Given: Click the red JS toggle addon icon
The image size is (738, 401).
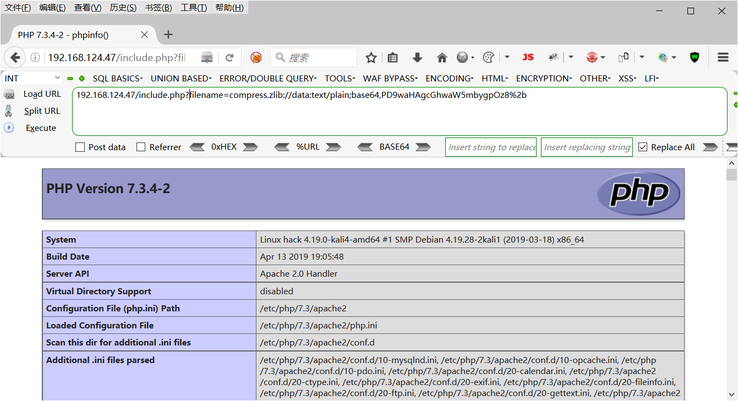Looking at the screenshot, I should [528, 57].
